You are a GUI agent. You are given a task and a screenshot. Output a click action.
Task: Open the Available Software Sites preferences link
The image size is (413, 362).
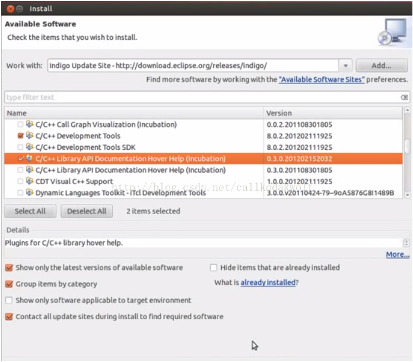coord(322,80)
